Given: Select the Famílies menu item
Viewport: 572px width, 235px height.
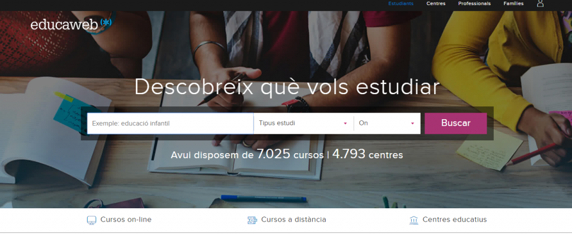Looking at the screenshot, I should click(514, 4).
